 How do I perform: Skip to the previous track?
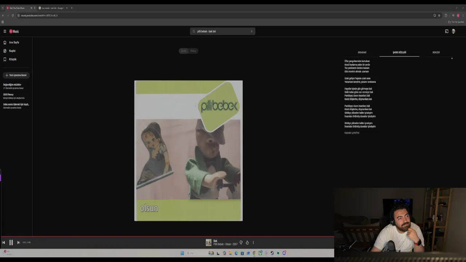[3, 242]
